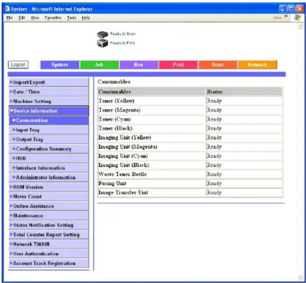Open User Authentication settings
Image resolution: width=306 pixels, height=283 pixels.
pyautogui.click(x=49, y=254)
